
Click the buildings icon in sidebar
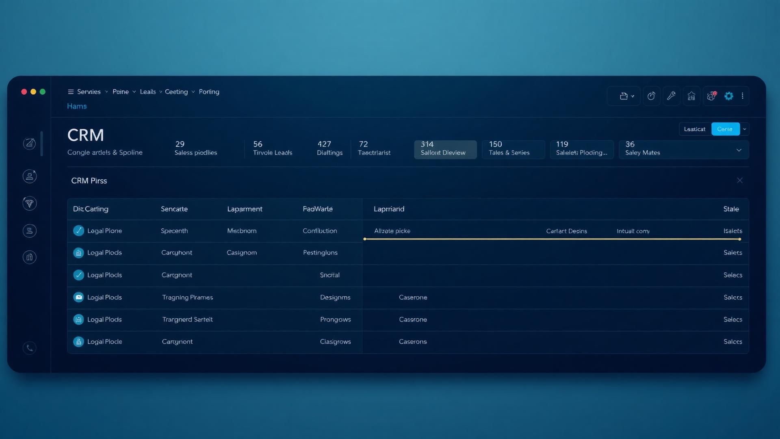(29, 257)
